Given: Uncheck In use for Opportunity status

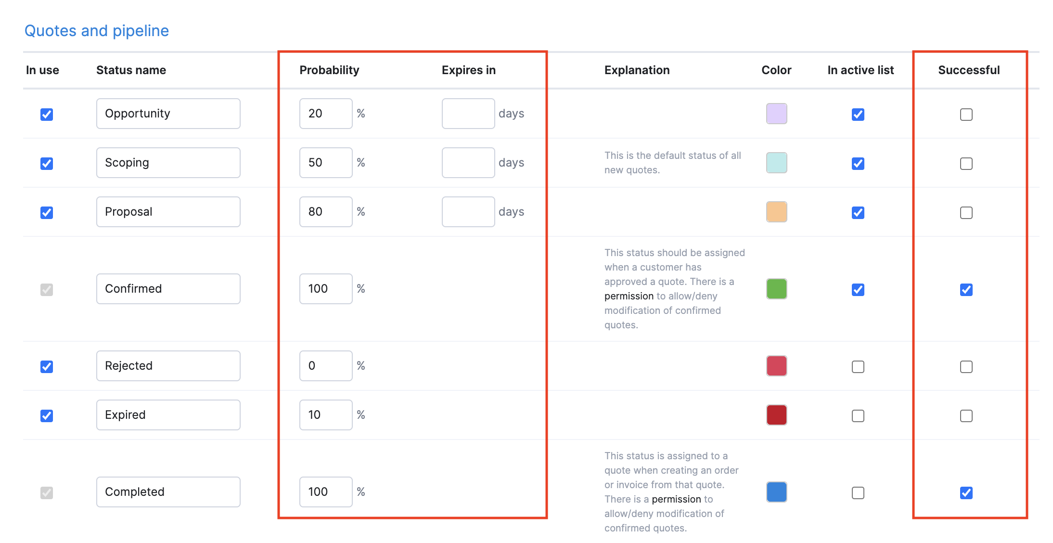Looking at the screenshot, I should tap(47, 115).
